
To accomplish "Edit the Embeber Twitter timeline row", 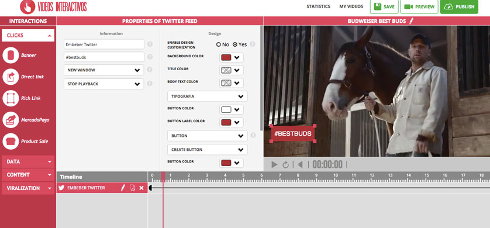I will point(123,188).
